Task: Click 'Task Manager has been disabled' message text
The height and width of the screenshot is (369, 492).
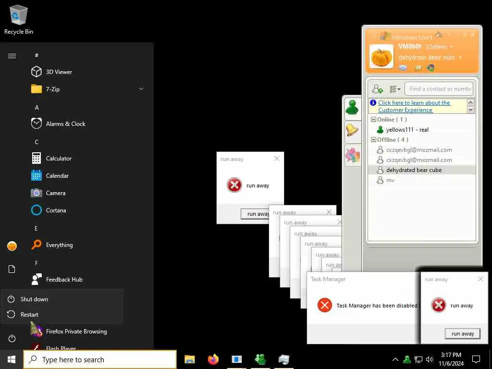Action: point(377,305)
